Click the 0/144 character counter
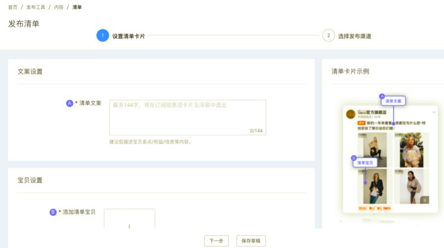Screen dimensions: 444x248 [256, 130]
